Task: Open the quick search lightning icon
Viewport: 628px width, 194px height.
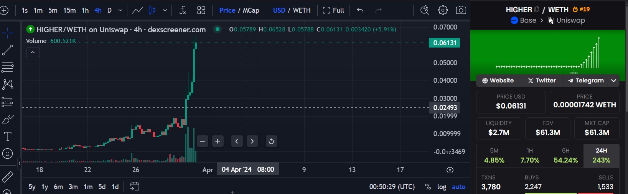Action: (424, 10)
